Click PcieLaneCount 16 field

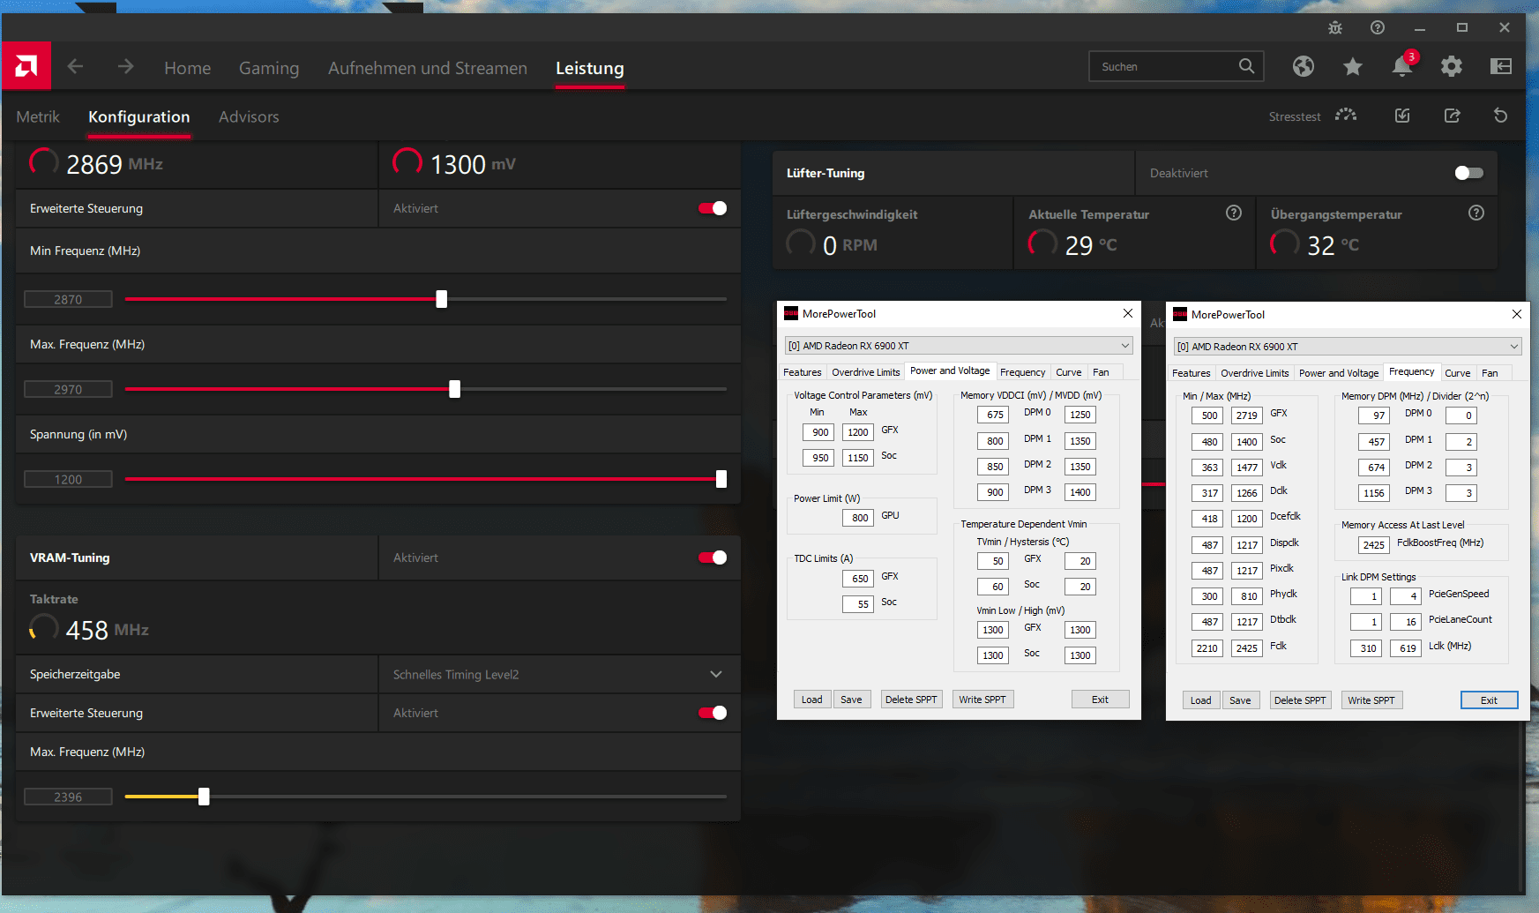click(1406, 622)
